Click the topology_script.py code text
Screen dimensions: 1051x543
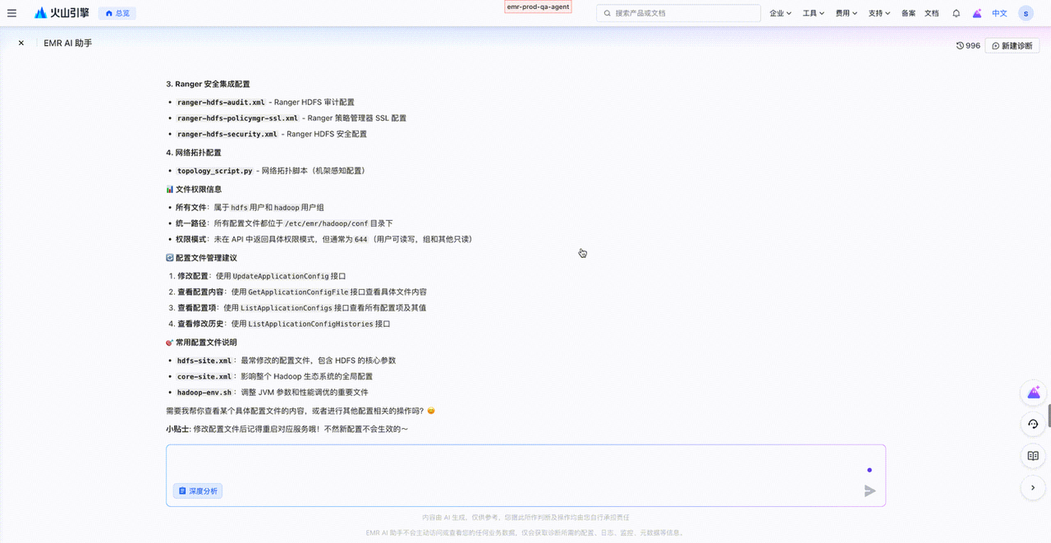215,171
